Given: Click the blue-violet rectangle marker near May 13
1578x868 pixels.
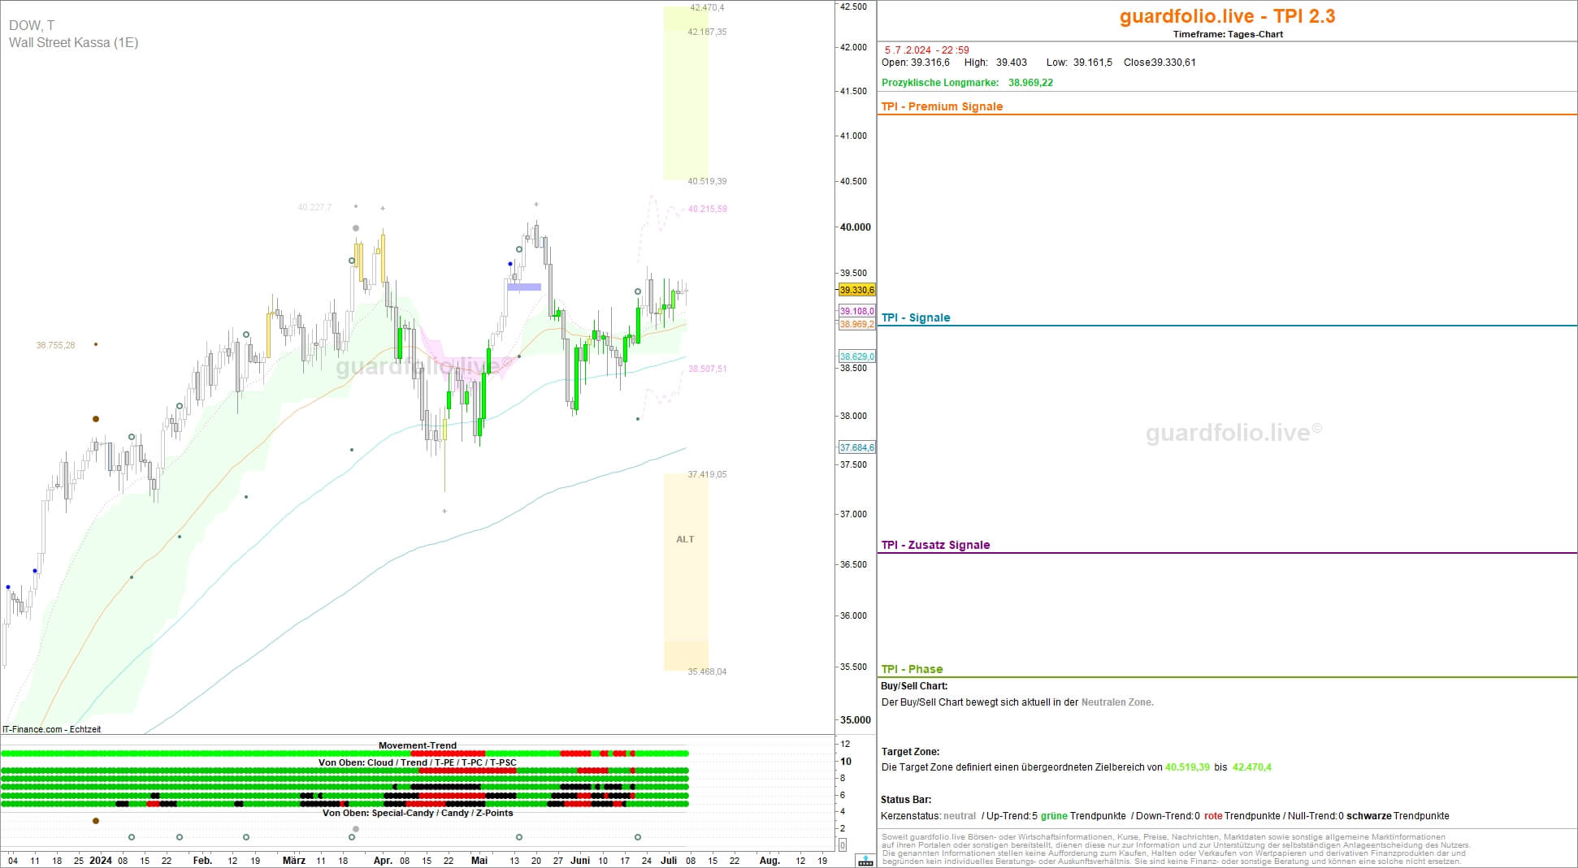Looking at the screenshot, I should [524, 287].
